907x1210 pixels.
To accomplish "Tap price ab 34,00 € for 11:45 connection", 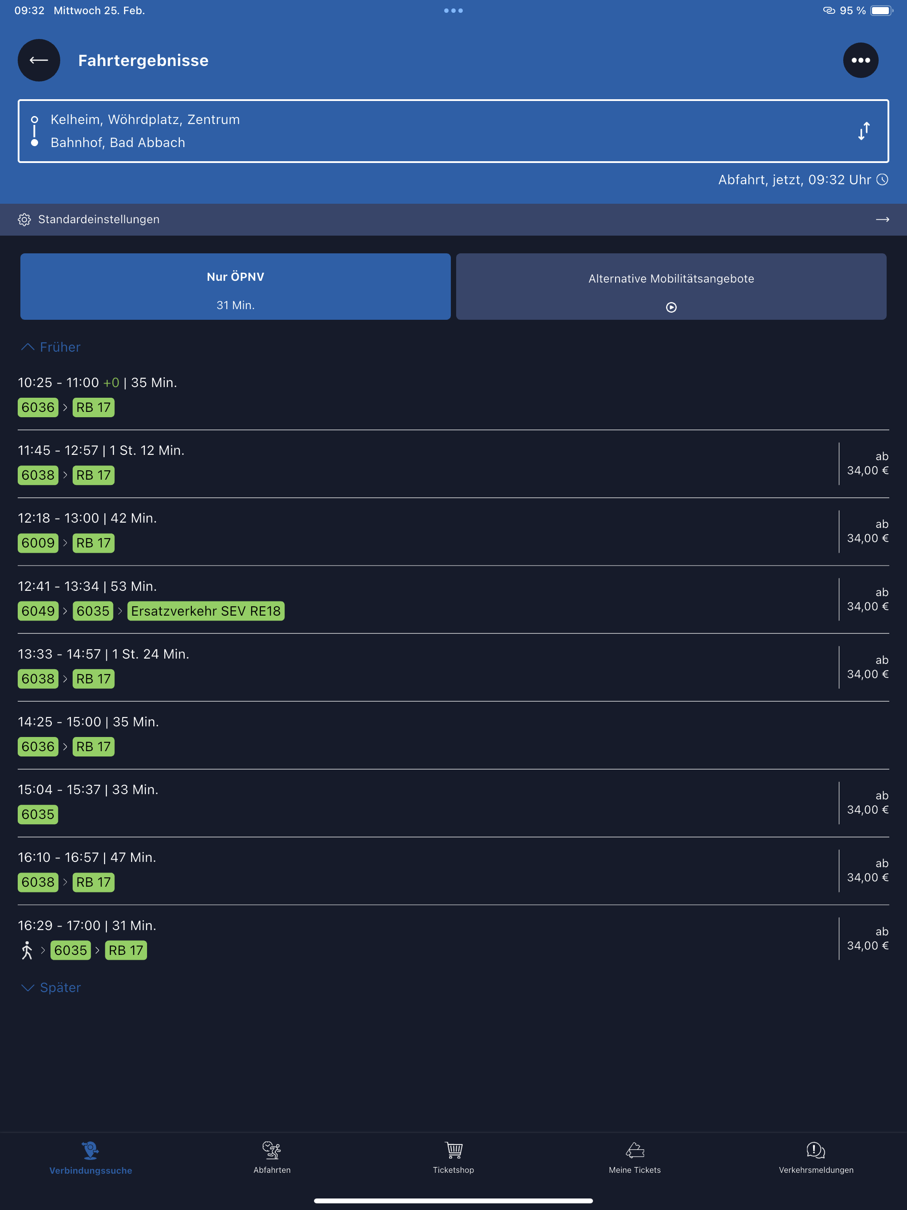I will (x=868, y=463).
